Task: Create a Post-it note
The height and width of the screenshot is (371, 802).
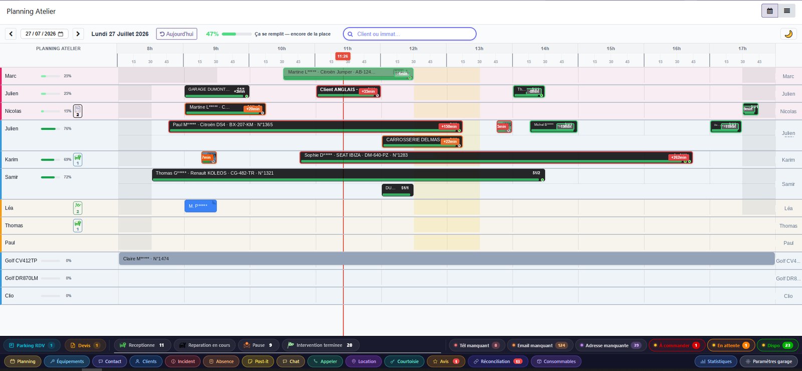Action: pos(258,361)
